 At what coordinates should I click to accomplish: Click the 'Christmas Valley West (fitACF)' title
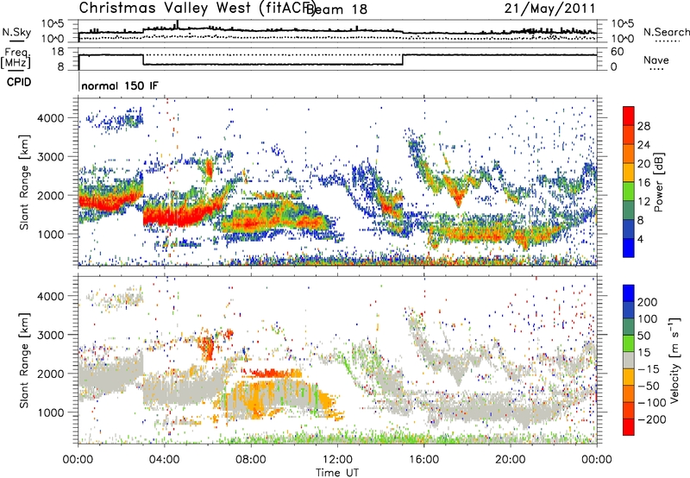coord(197,9)
